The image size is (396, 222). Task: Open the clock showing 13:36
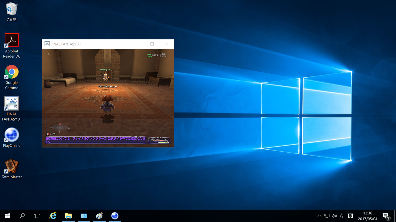point(368,216)
